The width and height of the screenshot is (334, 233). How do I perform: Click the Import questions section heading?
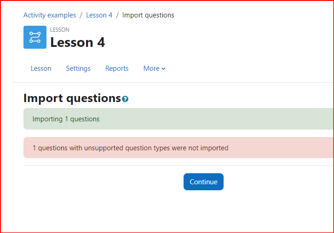(72, 98)
